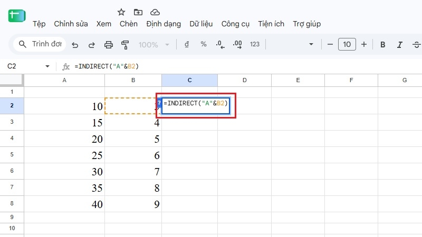The width and height of the screenshot is (422, 237).
Task: Expand the name box dropdown arrow
Action: coord(47,66)
